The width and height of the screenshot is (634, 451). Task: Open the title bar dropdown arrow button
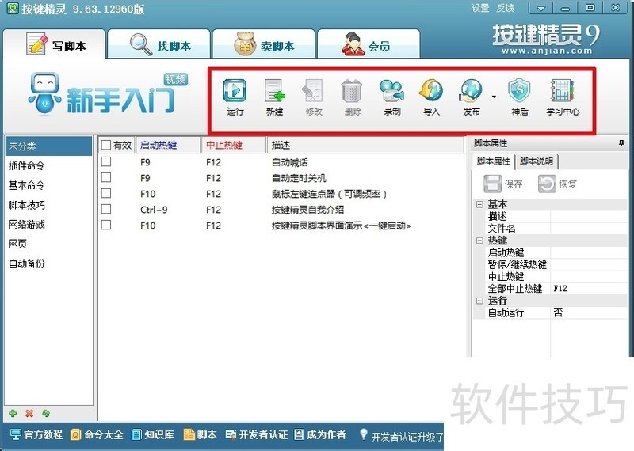[x=541, y=8]
